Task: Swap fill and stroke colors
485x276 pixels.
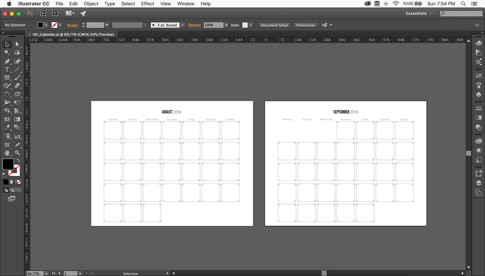Action: coord(19,160)
